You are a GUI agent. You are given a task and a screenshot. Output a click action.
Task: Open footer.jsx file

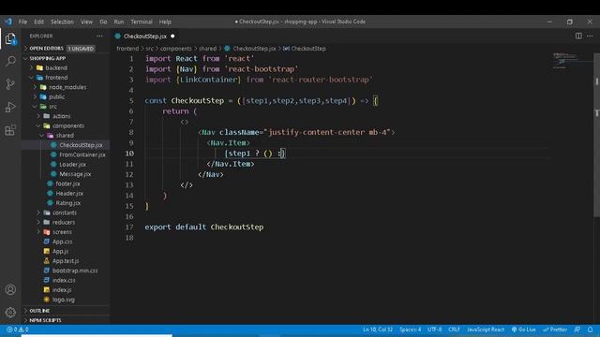tap(66, 183)
